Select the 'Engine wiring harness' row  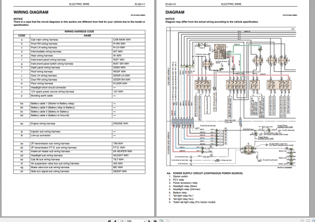(x=79, y=124)
